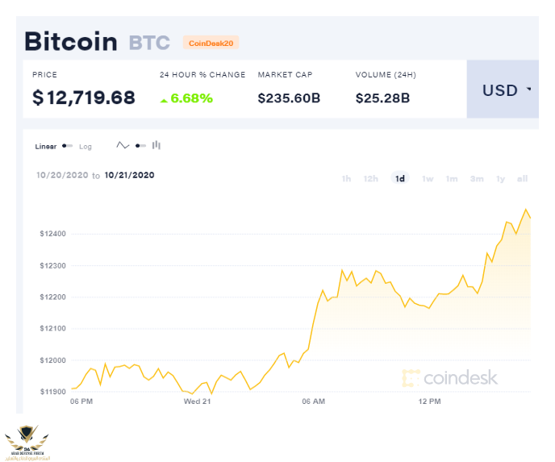Show the 3m price range
555x462 pixels.
click(x=477, y=179)
